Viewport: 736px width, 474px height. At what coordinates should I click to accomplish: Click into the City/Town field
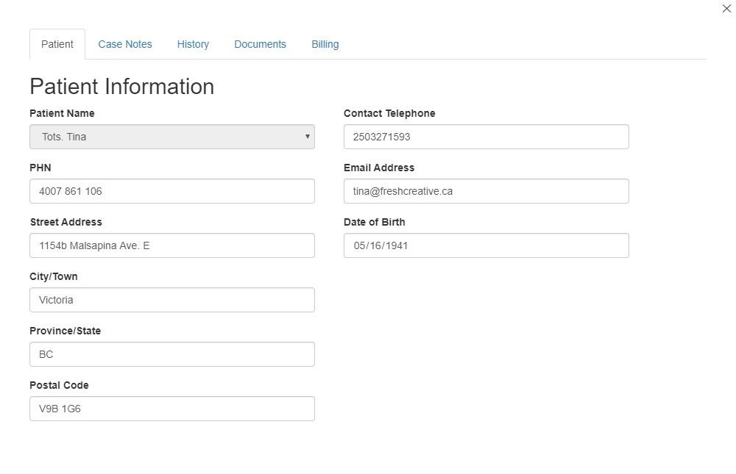172,300
